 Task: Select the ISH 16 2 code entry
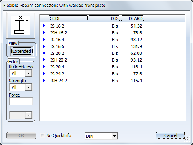point(59,33)
